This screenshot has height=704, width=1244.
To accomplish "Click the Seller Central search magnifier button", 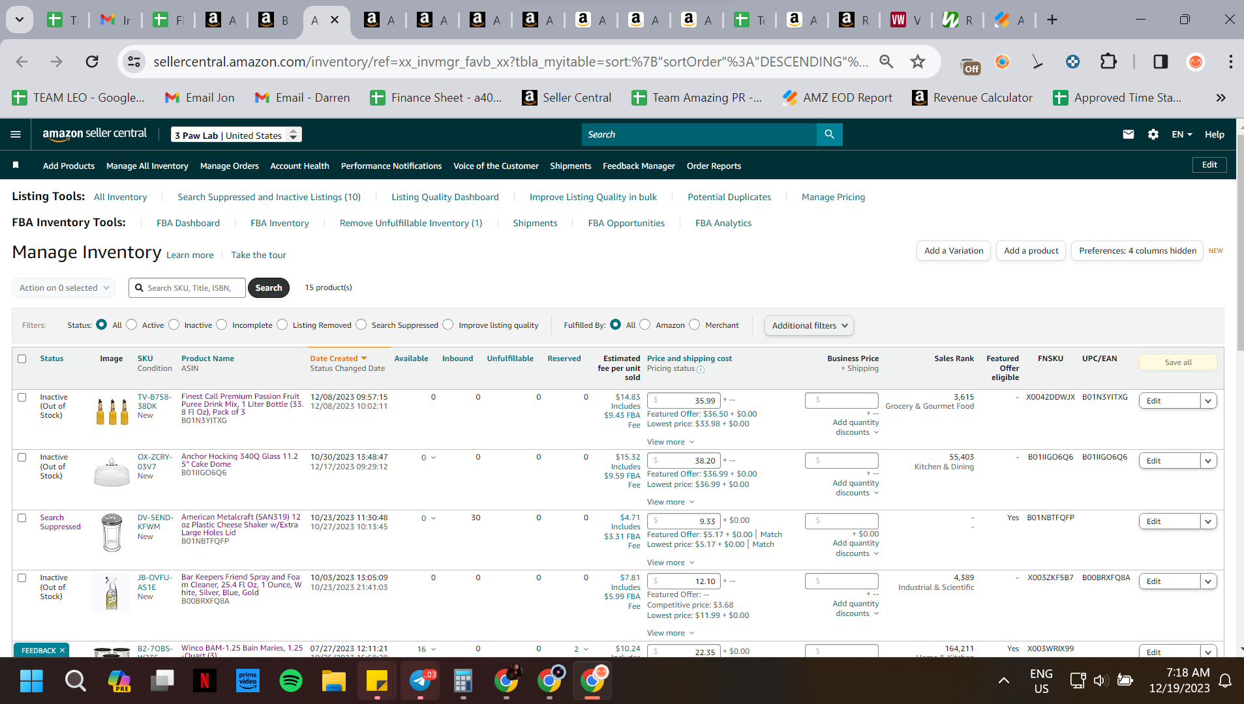I will [x=829, y=134].
